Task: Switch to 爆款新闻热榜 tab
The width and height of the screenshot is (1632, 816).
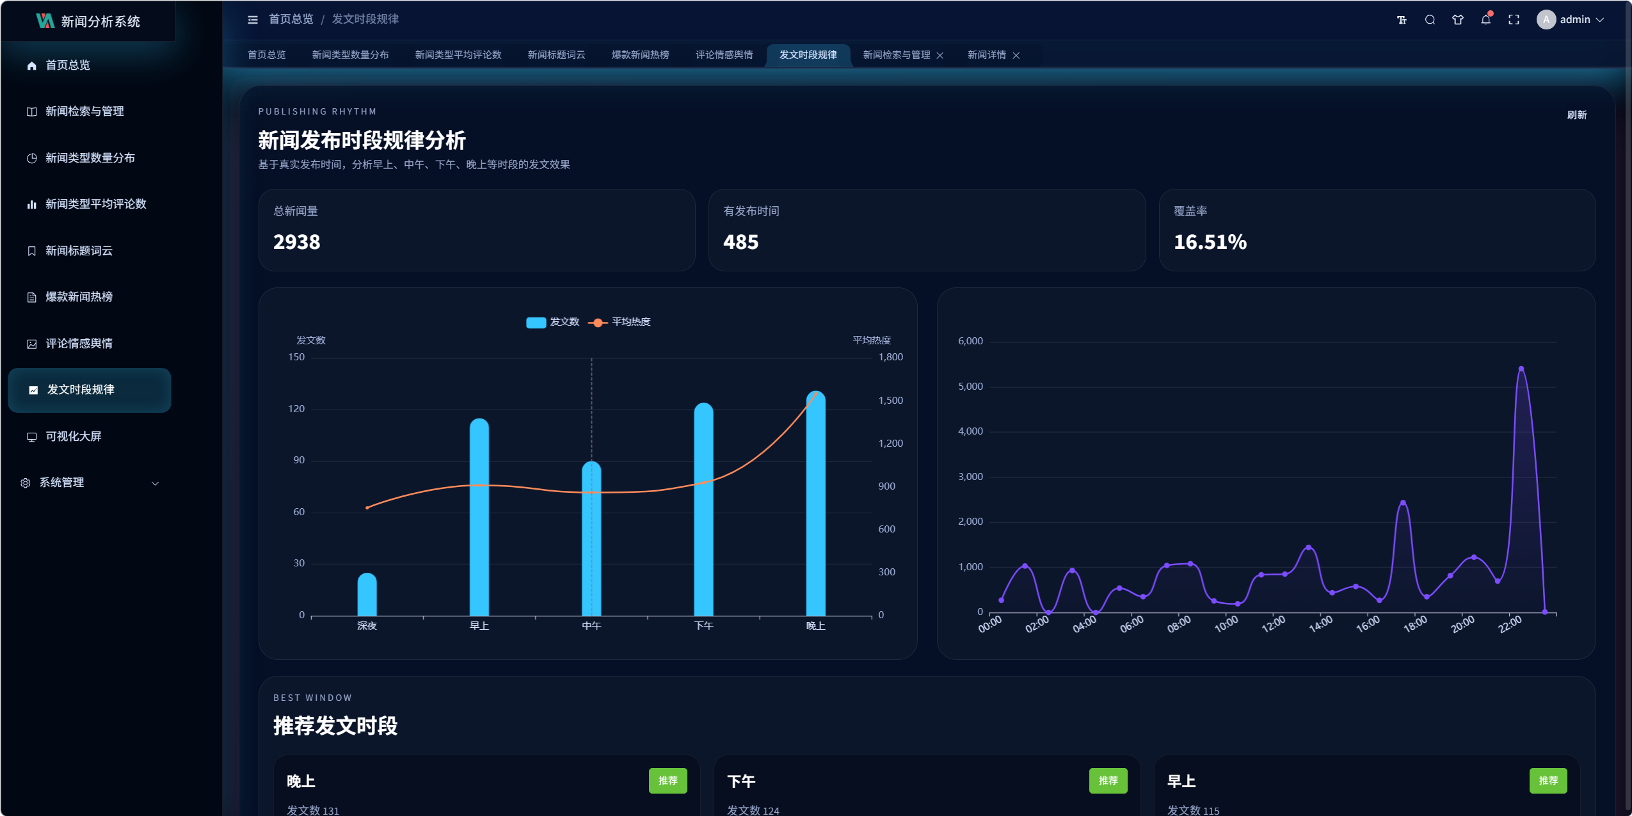Action: 640,55
